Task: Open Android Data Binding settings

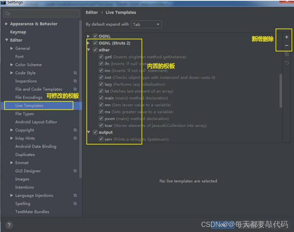Action: (x=36, y=146)
